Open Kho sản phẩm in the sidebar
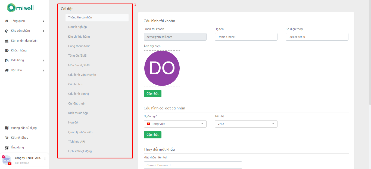The height and width of the screenshot is (169, 371). pos(20,31)
